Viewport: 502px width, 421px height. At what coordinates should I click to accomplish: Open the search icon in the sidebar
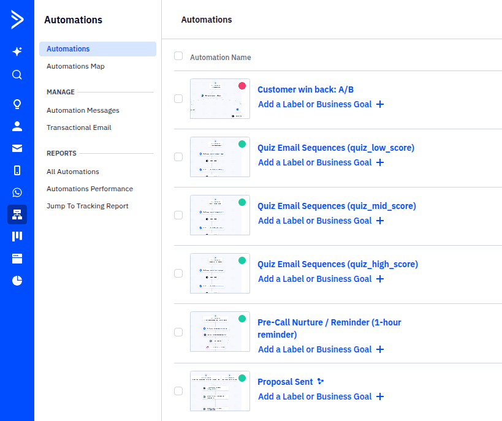point(17,75)
